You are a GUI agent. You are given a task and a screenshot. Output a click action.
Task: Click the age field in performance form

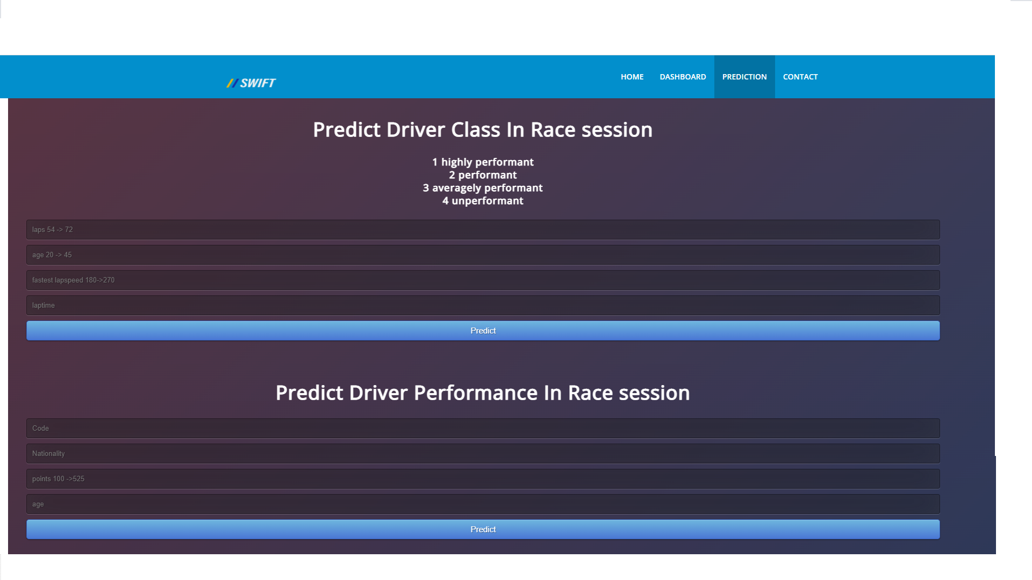pyautogui.click(x=483, y=504)
